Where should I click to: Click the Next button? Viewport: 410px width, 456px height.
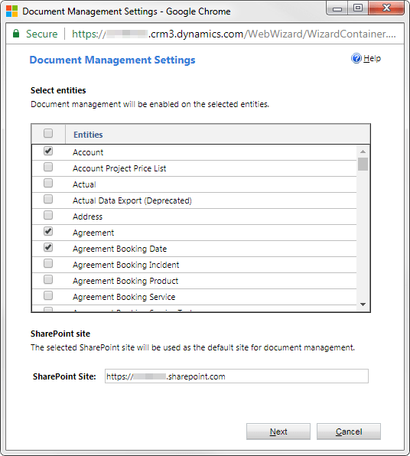click(x=278, y=432)
